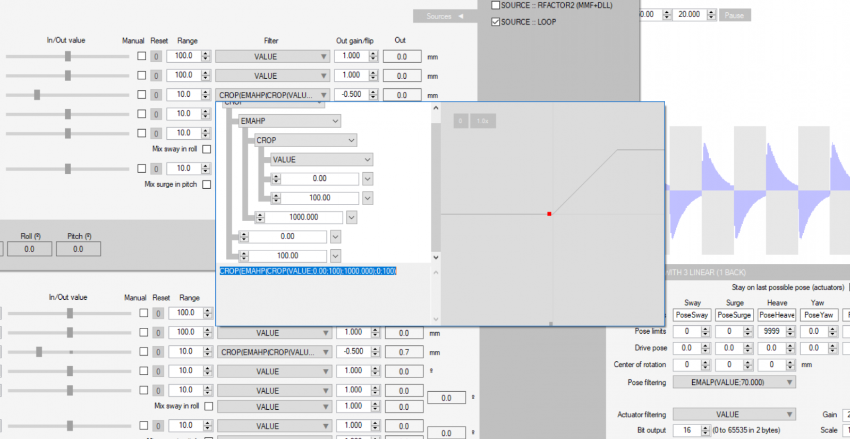Click the 0.00 field nested under VALUE
Viewport: 850px width, 439px height.
(319, 179)
